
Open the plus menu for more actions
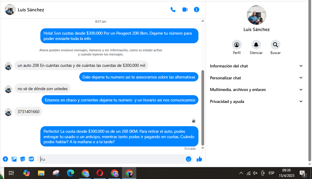click(5, 159)
